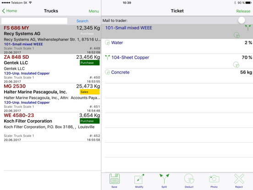
Task: Focus the trucks search input field
Action: pos(34,21)
